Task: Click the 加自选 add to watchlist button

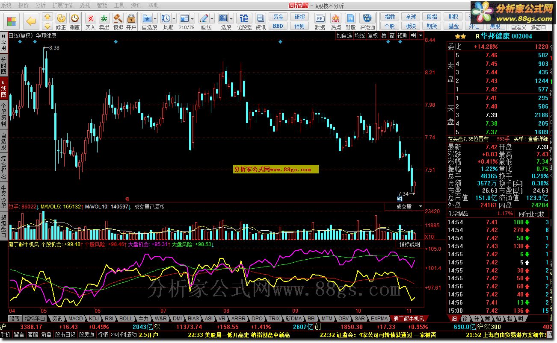Action: pos(344,36)
